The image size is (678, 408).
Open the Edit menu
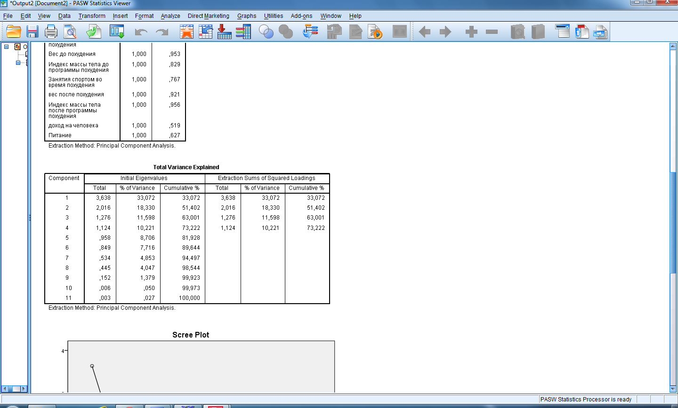(x=26, y=16)
